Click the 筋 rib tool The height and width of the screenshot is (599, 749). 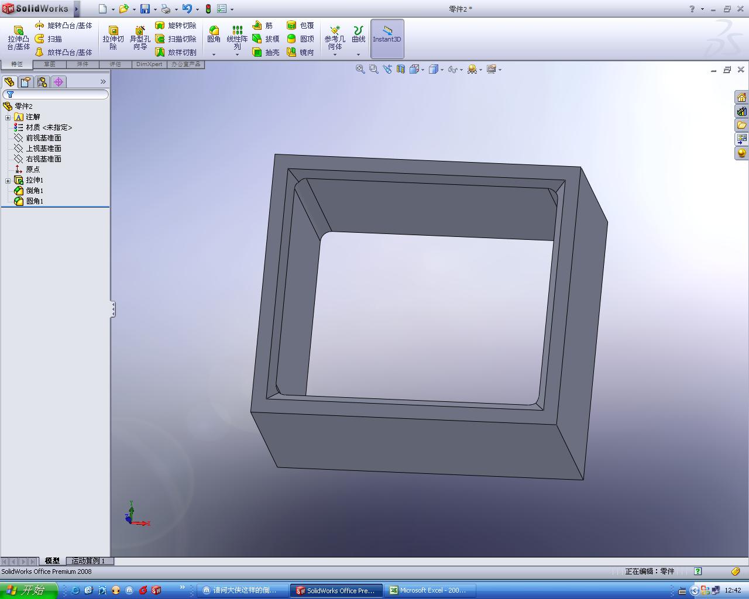pyautogui.click(x=263, y=26)
